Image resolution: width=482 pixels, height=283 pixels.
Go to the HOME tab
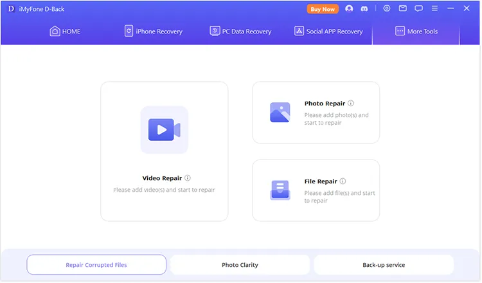[65, 32]
